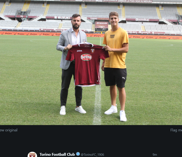Click the Joma logo on the maroon jersey
182x157 pixels.
(x=79, y=51)
